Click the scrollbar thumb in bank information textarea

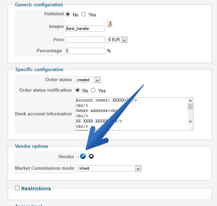(190, 107)
